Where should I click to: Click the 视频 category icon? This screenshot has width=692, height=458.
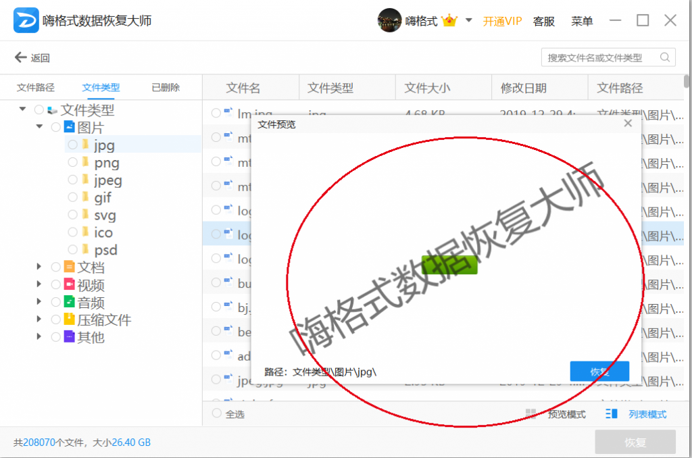click(70, 284)
